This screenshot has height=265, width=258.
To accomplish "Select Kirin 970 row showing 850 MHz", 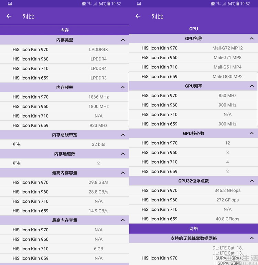I will click(194, 96).
